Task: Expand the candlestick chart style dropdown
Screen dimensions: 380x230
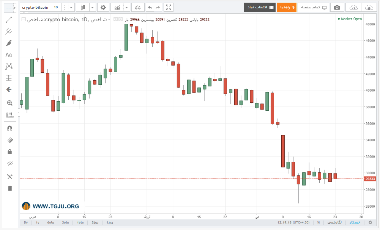Action: 92,8
